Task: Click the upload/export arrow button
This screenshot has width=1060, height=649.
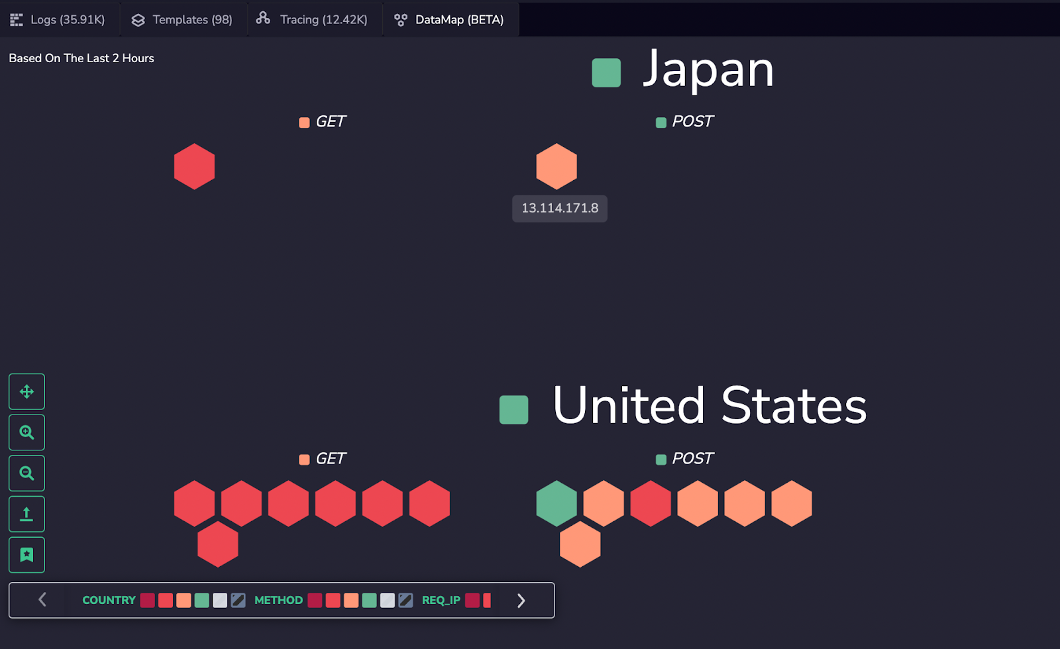Action: click(26, 514)
